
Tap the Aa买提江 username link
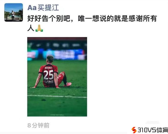pyautogui.click(x=43, y=8)
